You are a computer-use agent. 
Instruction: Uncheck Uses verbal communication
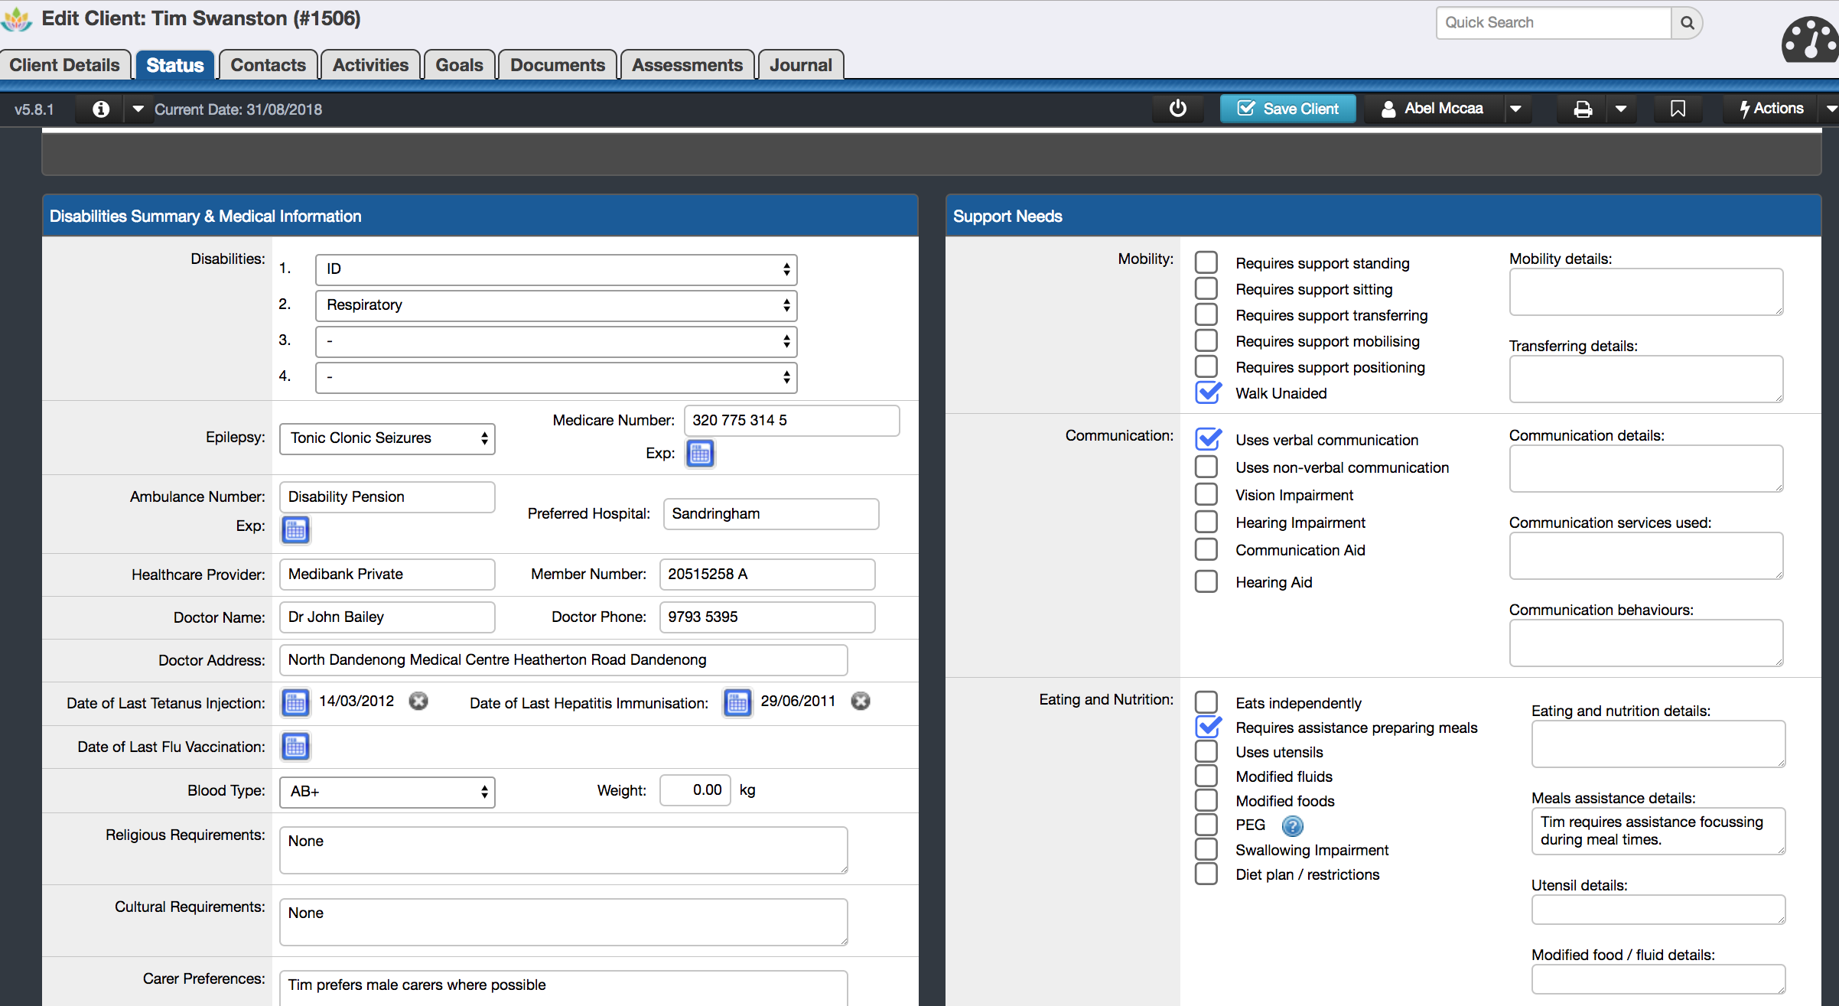pyautogui.click(x=1207, y=439)
